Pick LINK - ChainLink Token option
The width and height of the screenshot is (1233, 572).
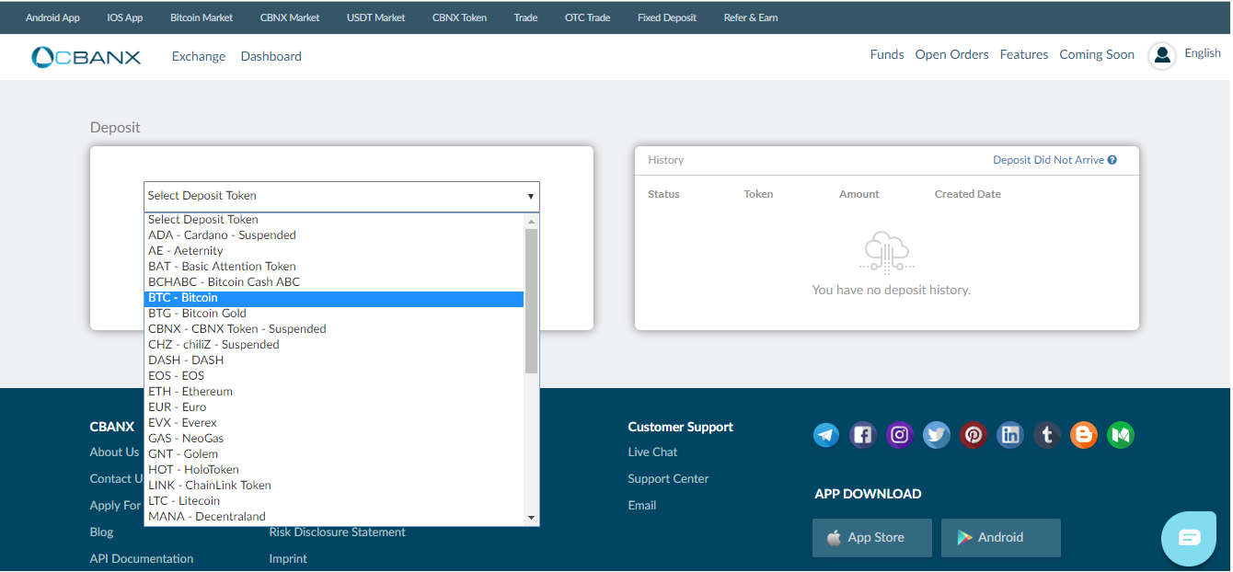(x=334, y=486)
